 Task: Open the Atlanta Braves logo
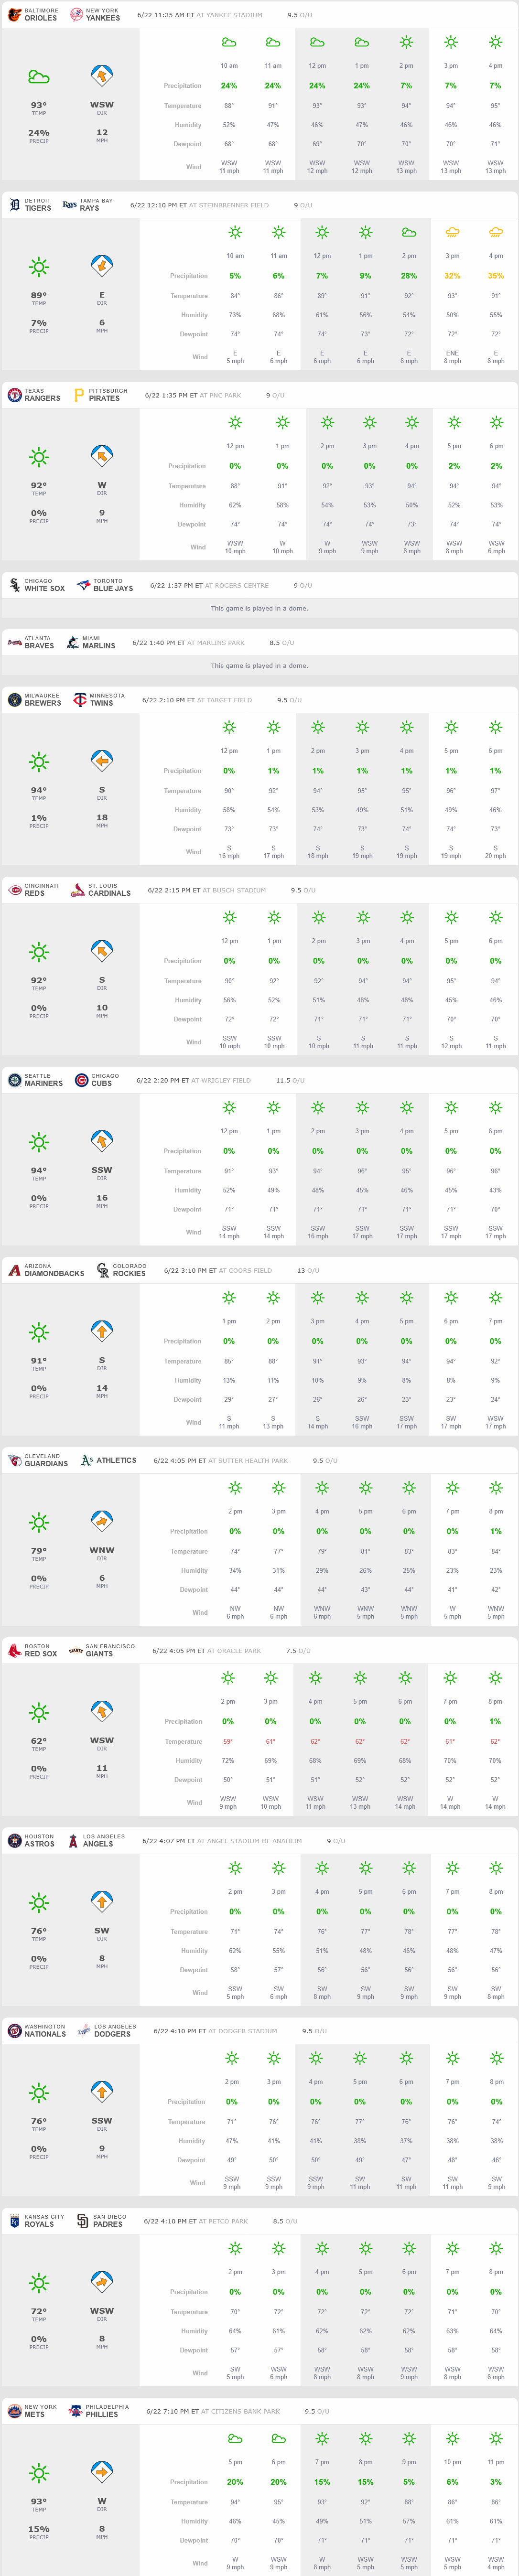14,642
